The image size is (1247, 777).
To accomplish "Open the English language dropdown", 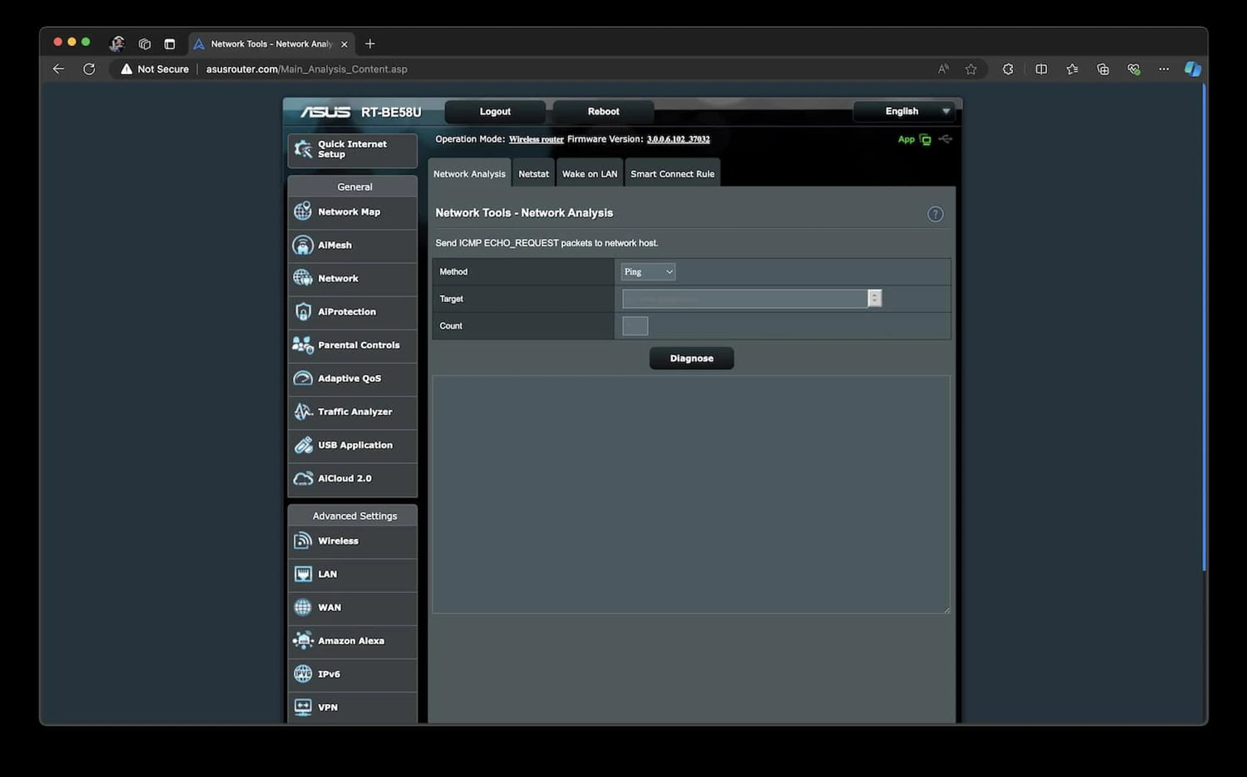I will pos(905,112).
